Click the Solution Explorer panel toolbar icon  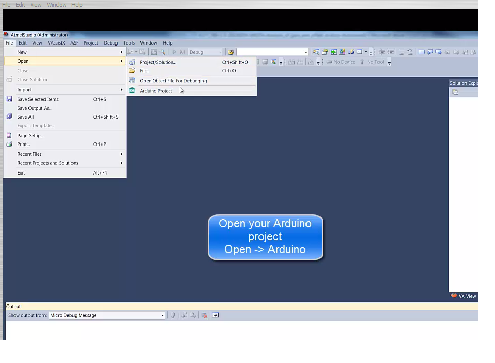[455, 92]
